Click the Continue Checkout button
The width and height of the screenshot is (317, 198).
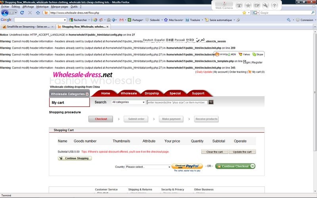[235, 166]
